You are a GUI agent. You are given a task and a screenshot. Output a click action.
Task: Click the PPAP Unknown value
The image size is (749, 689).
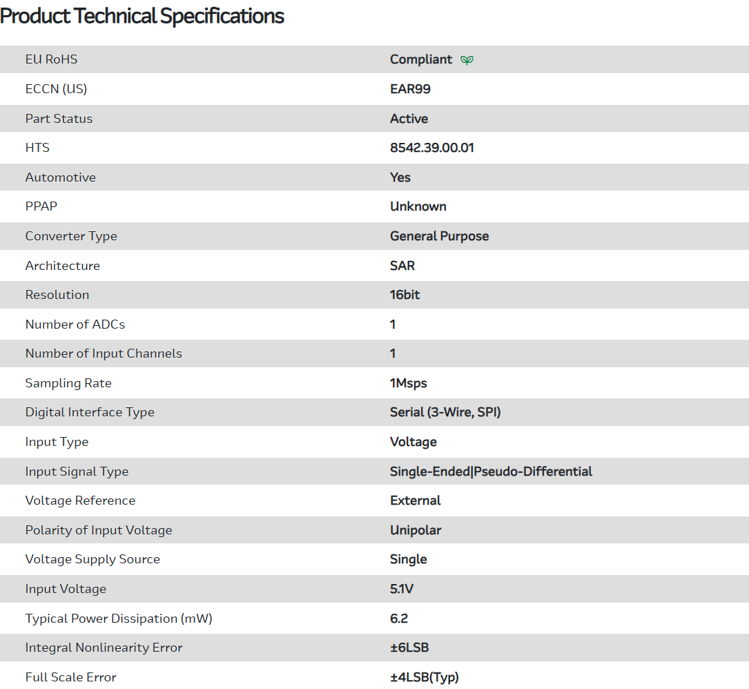[x=418, y=206]
